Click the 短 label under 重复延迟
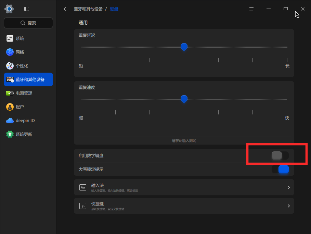This screenshot has height=234, width=311. pos(81,66)
